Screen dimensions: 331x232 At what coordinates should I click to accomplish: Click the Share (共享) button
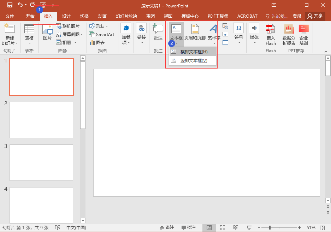tap(315, 16)
